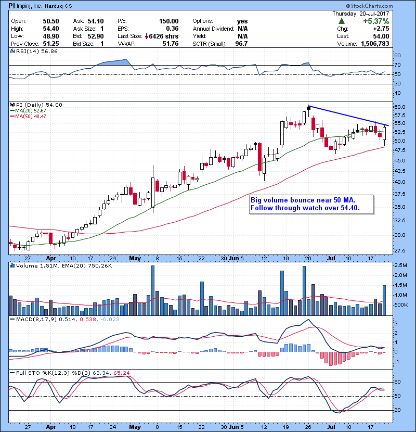The width and height of the screenshot is (416, 432).
Task: Click the Ask price 54.10
Action: pyautogui.click(x=96, y=21)
